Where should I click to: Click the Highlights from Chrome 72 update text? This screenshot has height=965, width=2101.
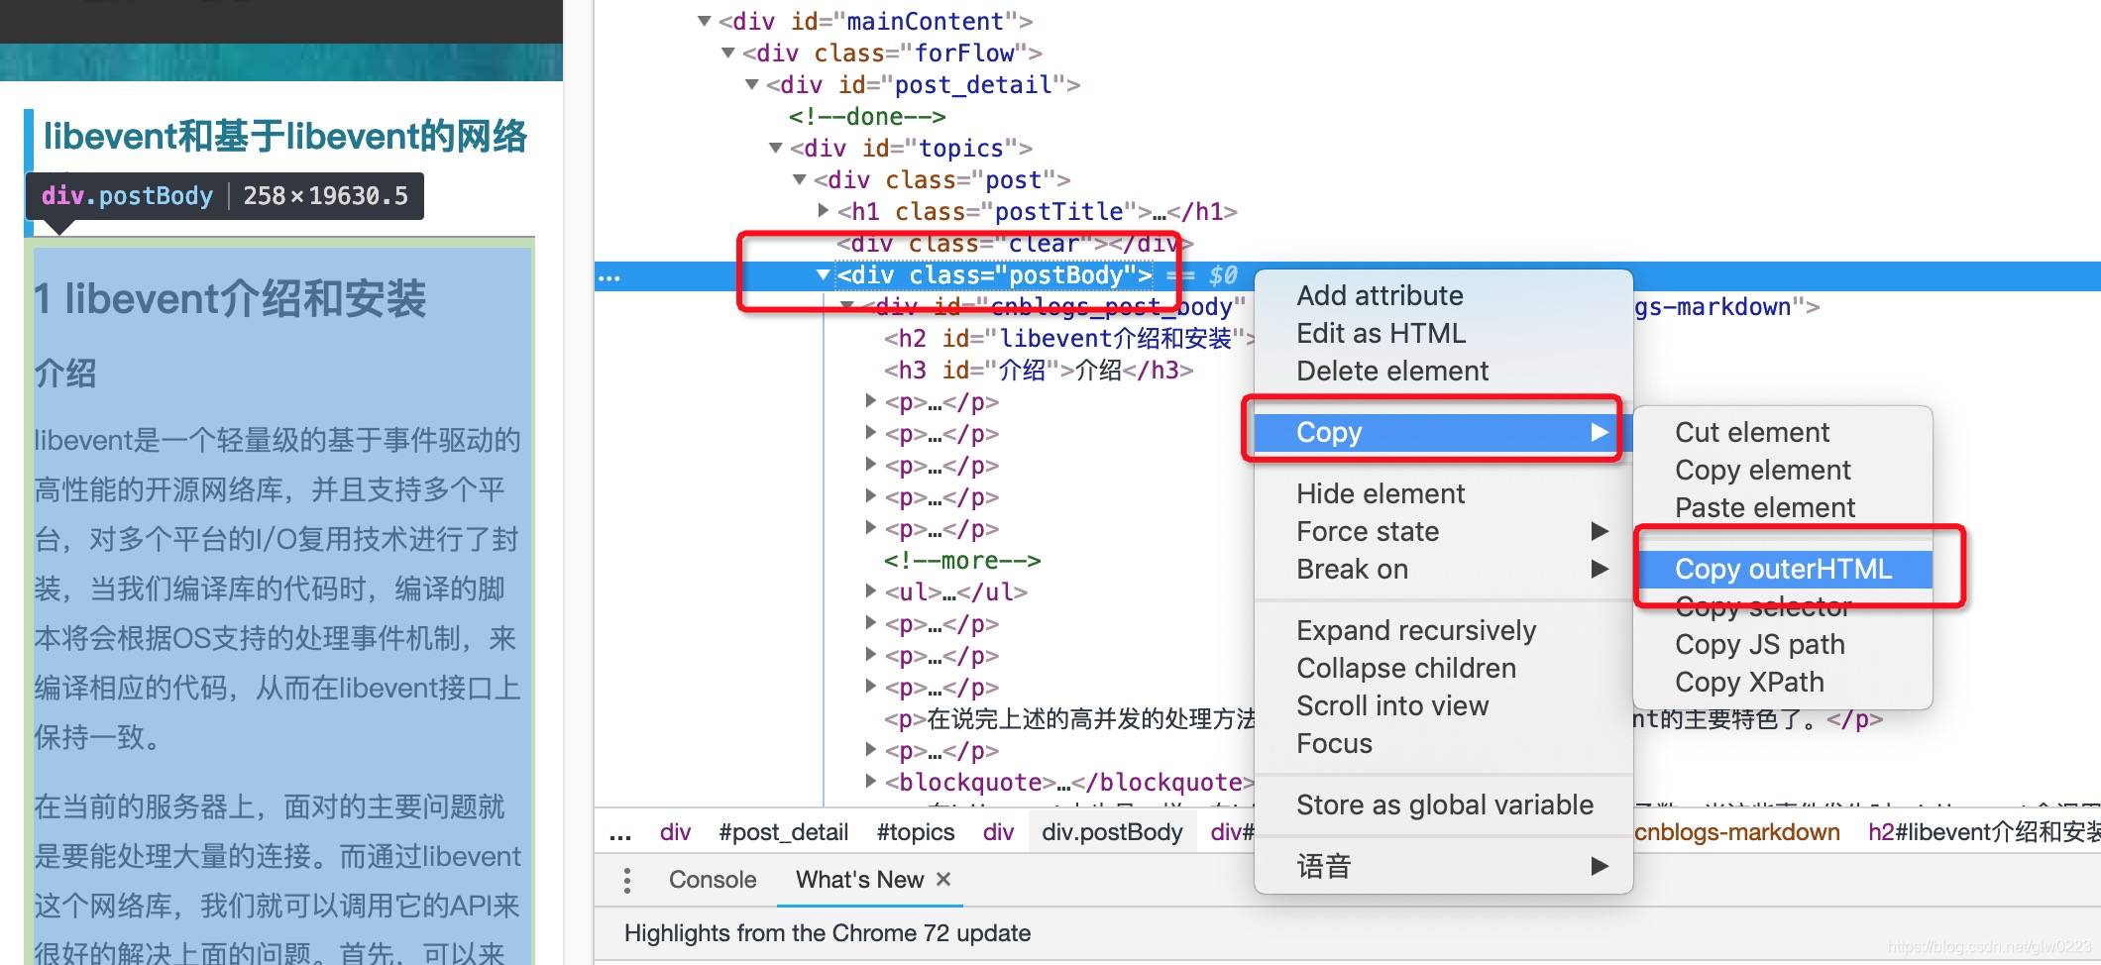pos(828,932)
